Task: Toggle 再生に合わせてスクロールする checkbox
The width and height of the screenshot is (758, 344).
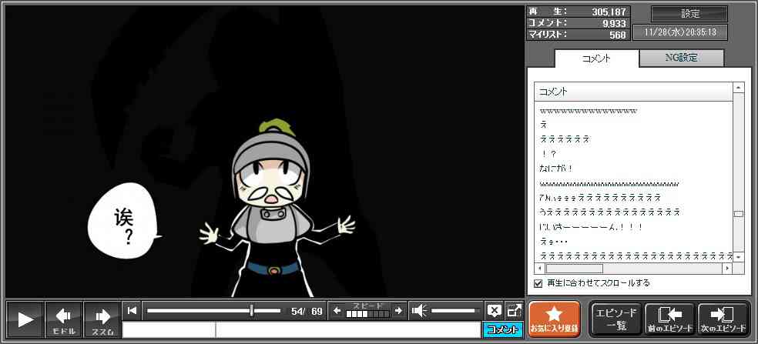Action: [x=538, y=283]
